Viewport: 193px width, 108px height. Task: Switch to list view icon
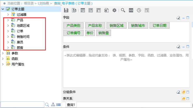point(59,105)
